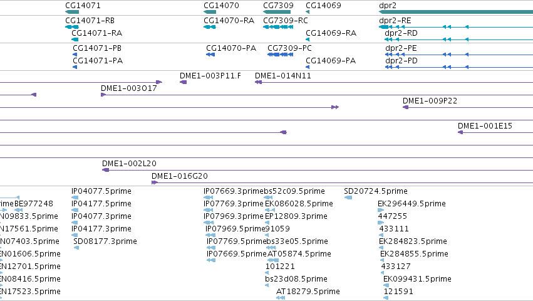
Task: Select EST label 121591
Action: pyautogui.click(x=398, y=292)
